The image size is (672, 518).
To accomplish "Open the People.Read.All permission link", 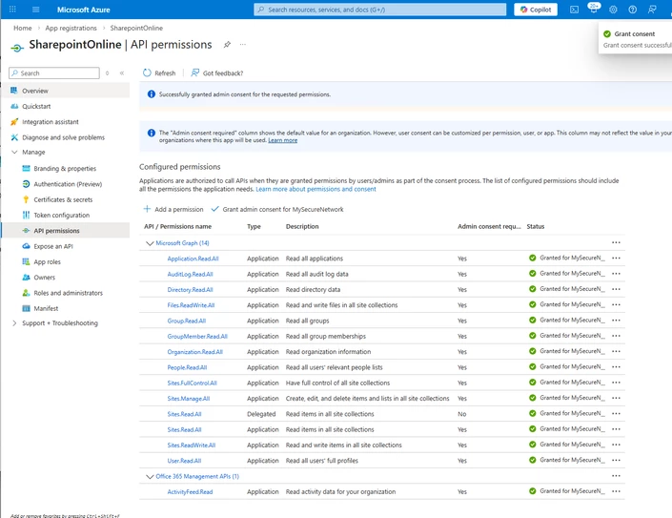I will click(187, 367).
